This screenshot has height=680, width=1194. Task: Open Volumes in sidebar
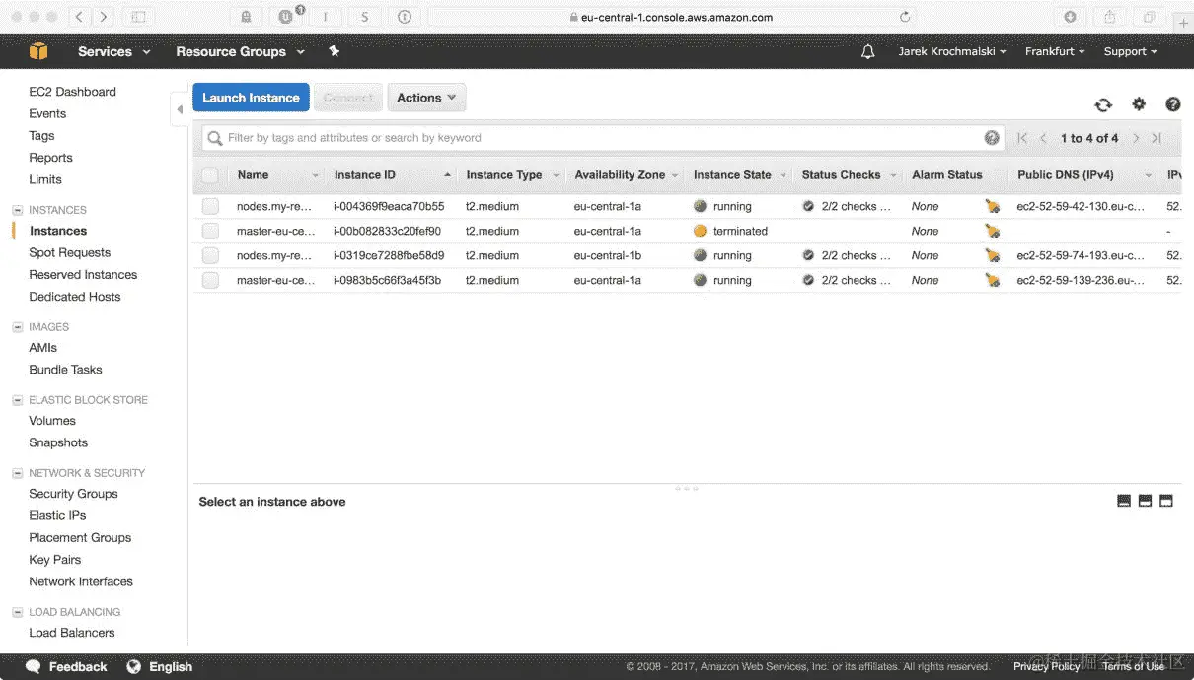click(52, 421)
